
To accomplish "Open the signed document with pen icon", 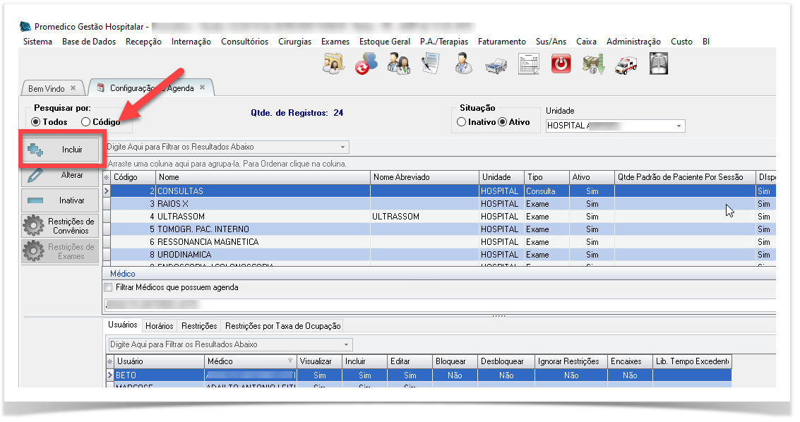I will click(x=431, y=65).
